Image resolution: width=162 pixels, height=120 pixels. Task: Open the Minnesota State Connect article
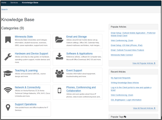(122, 55)
